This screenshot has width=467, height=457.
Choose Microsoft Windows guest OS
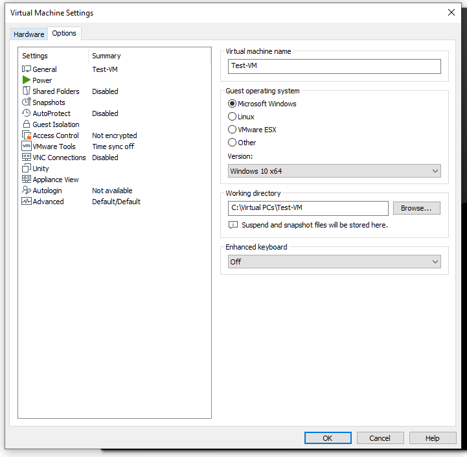[232, 104]
